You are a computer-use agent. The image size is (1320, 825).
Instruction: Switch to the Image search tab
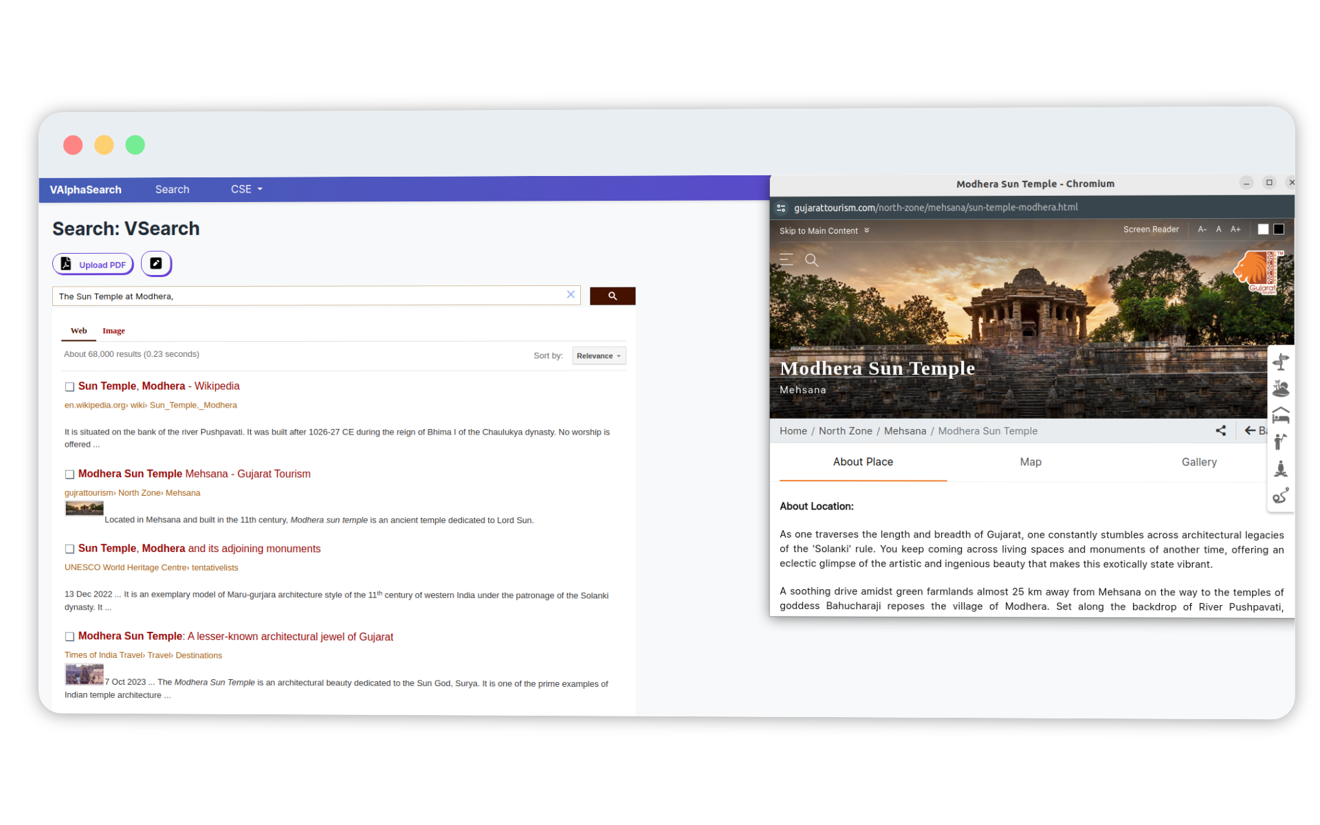(113, 330)
